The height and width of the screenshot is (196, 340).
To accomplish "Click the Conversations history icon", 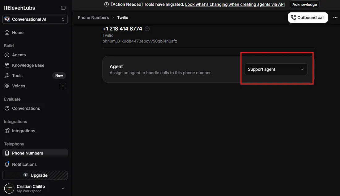I will click(7, 108).
